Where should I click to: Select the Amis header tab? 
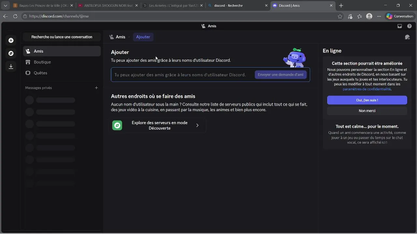coord(117,37)
